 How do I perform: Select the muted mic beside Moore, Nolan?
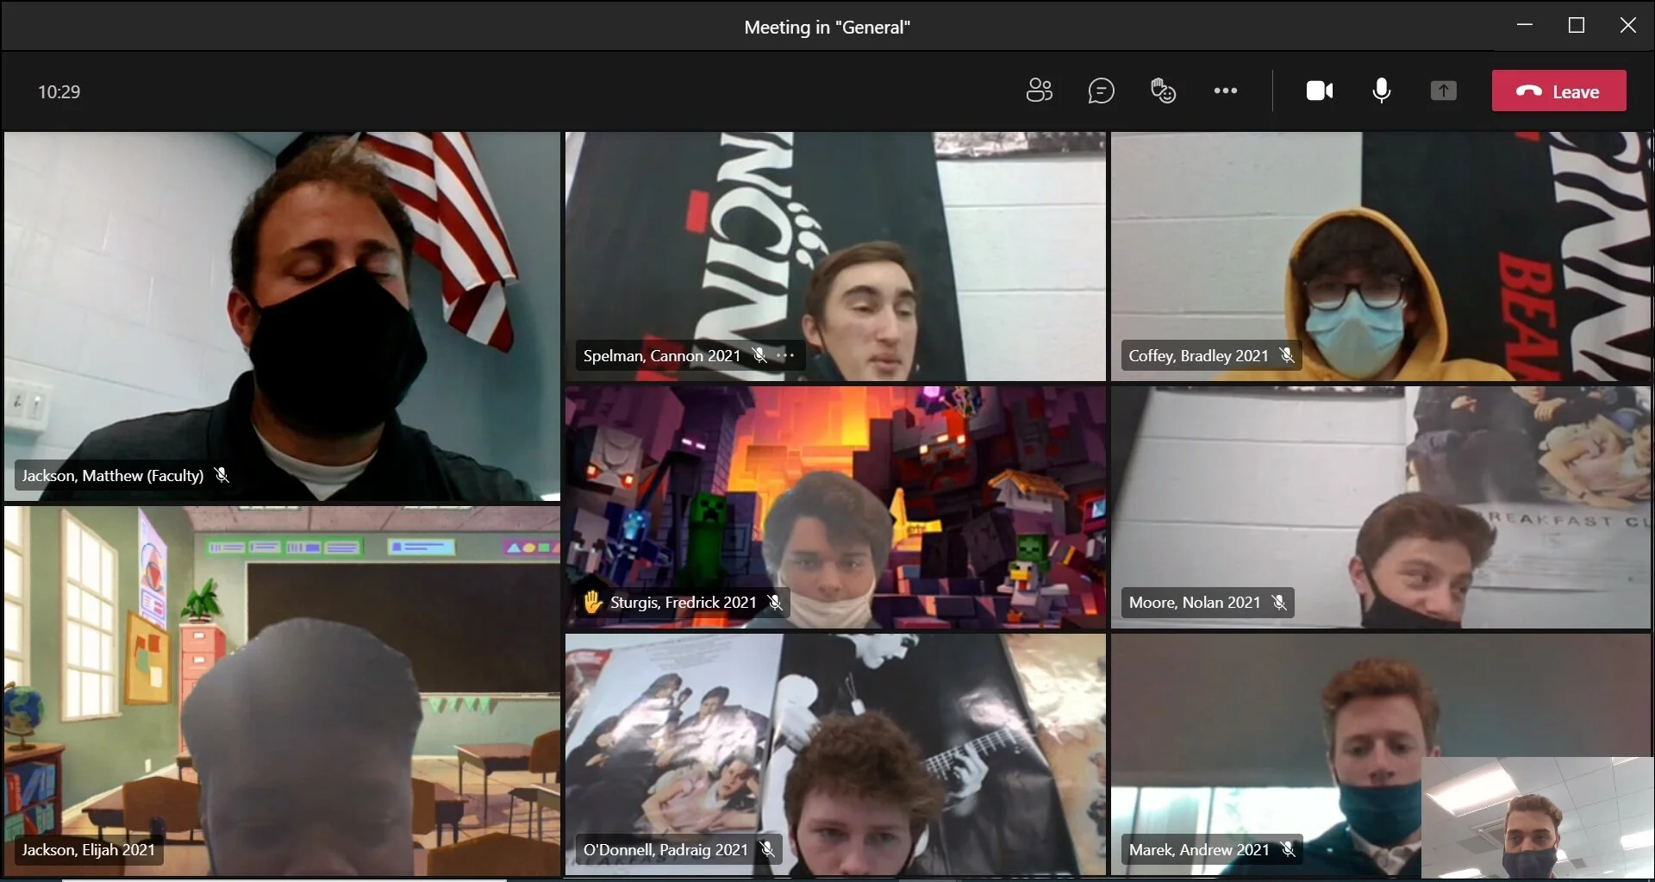pyautogui.click(x=1279, y=602)
